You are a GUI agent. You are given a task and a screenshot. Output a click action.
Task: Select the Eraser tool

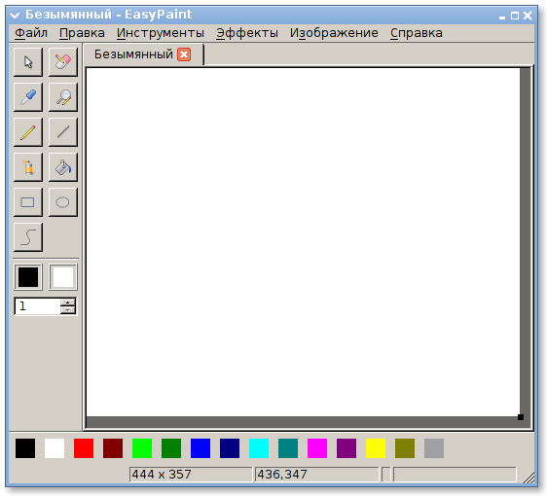click(x=63, y=62)
